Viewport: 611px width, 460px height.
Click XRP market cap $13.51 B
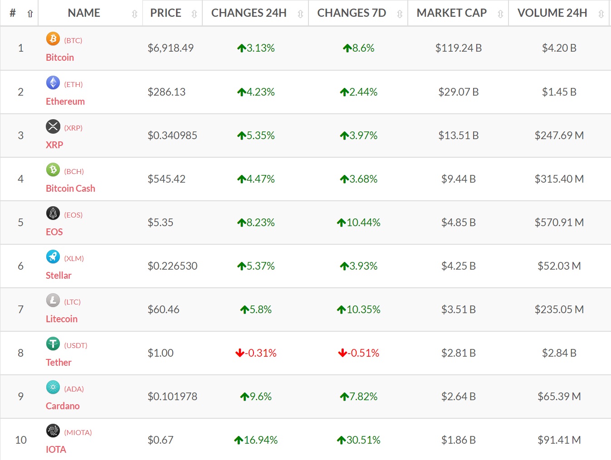459,136
